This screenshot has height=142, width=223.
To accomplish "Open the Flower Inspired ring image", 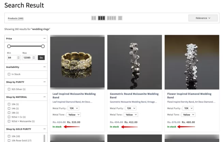I will point(192,62).
